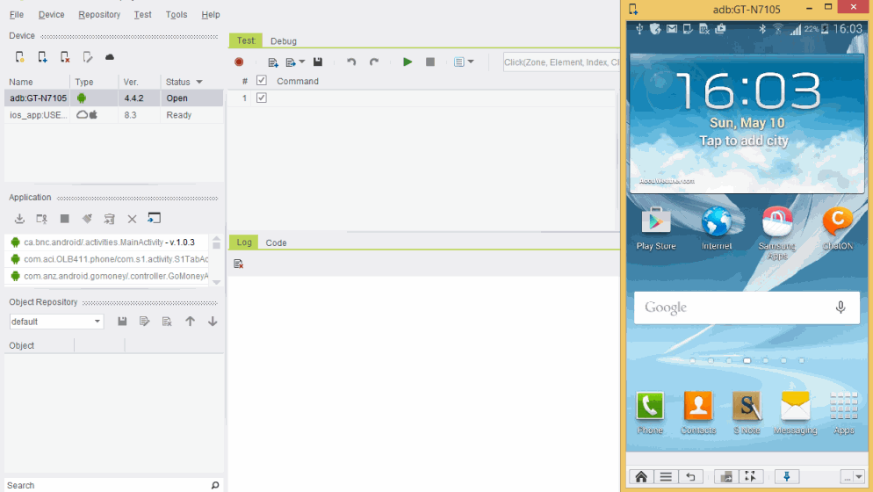This screenshot has width=873, height=492.
Task: Click the Undo arrow in test toolbar
Action: click(x=351, y=62)
